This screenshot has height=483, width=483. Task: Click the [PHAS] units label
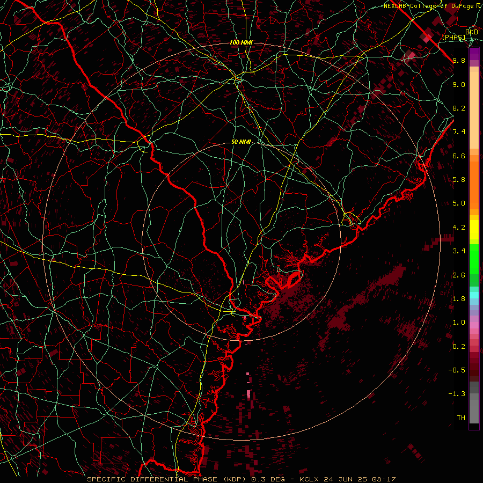click(x=453, y=37)
